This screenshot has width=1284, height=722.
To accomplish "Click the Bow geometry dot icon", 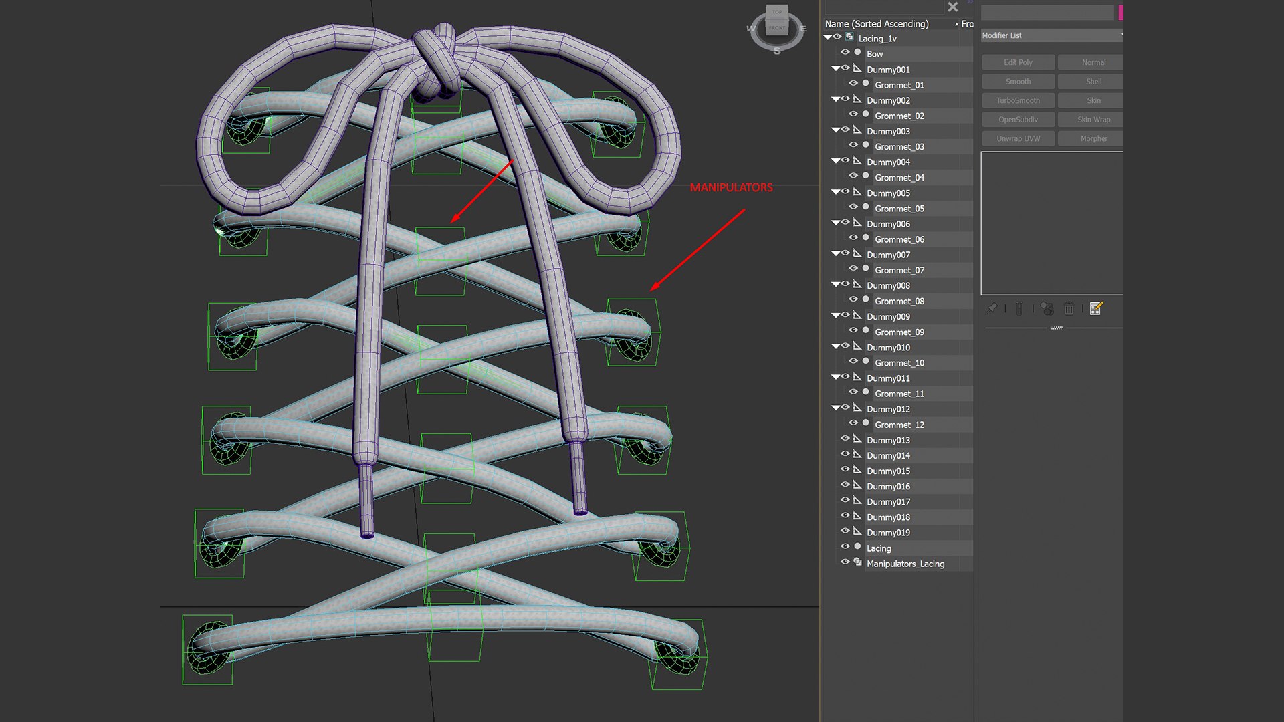I will pos(857,52).
